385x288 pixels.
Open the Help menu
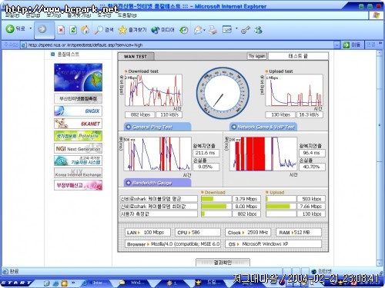point(127,15)
